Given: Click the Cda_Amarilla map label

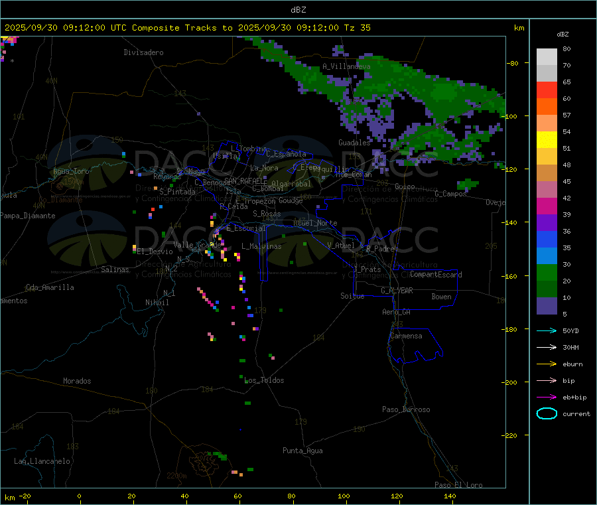Looking at the screenshot, I should coord(50,287).
